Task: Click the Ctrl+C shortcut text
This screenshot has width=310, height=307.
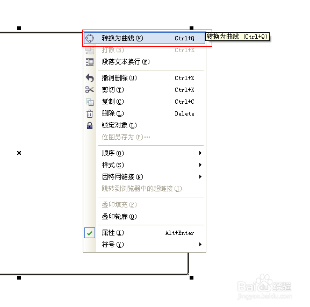Action: point(184,102)
